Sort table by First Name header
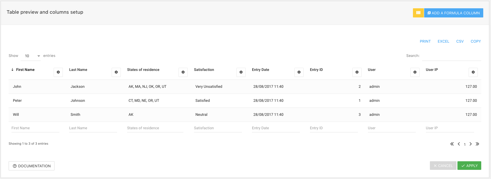This screenshot has height=179, width=491. pos(25,70)
